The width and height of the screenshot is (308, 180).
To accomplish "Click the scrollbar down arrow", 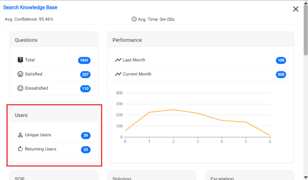I will [x=306, y=178].
